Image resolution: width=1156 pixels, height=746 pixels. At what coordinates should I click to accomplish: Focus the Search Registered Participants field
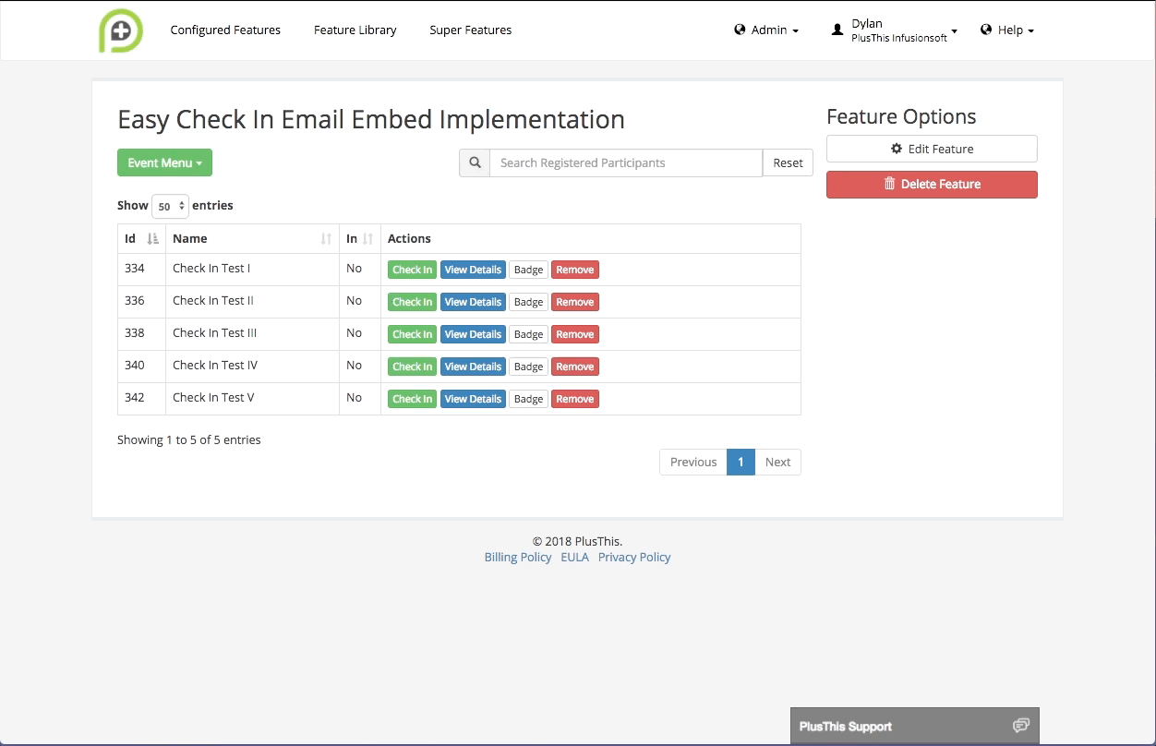click(x=626, y=162)
